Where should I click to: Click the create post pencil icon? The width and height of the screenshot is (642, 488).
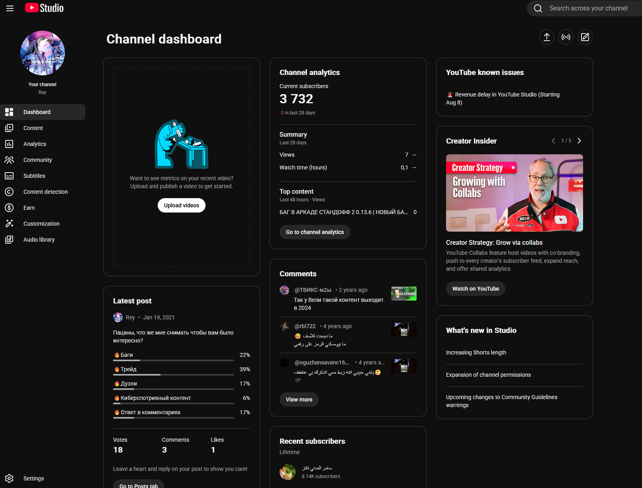pyautogui.click(x=585, y=37)
